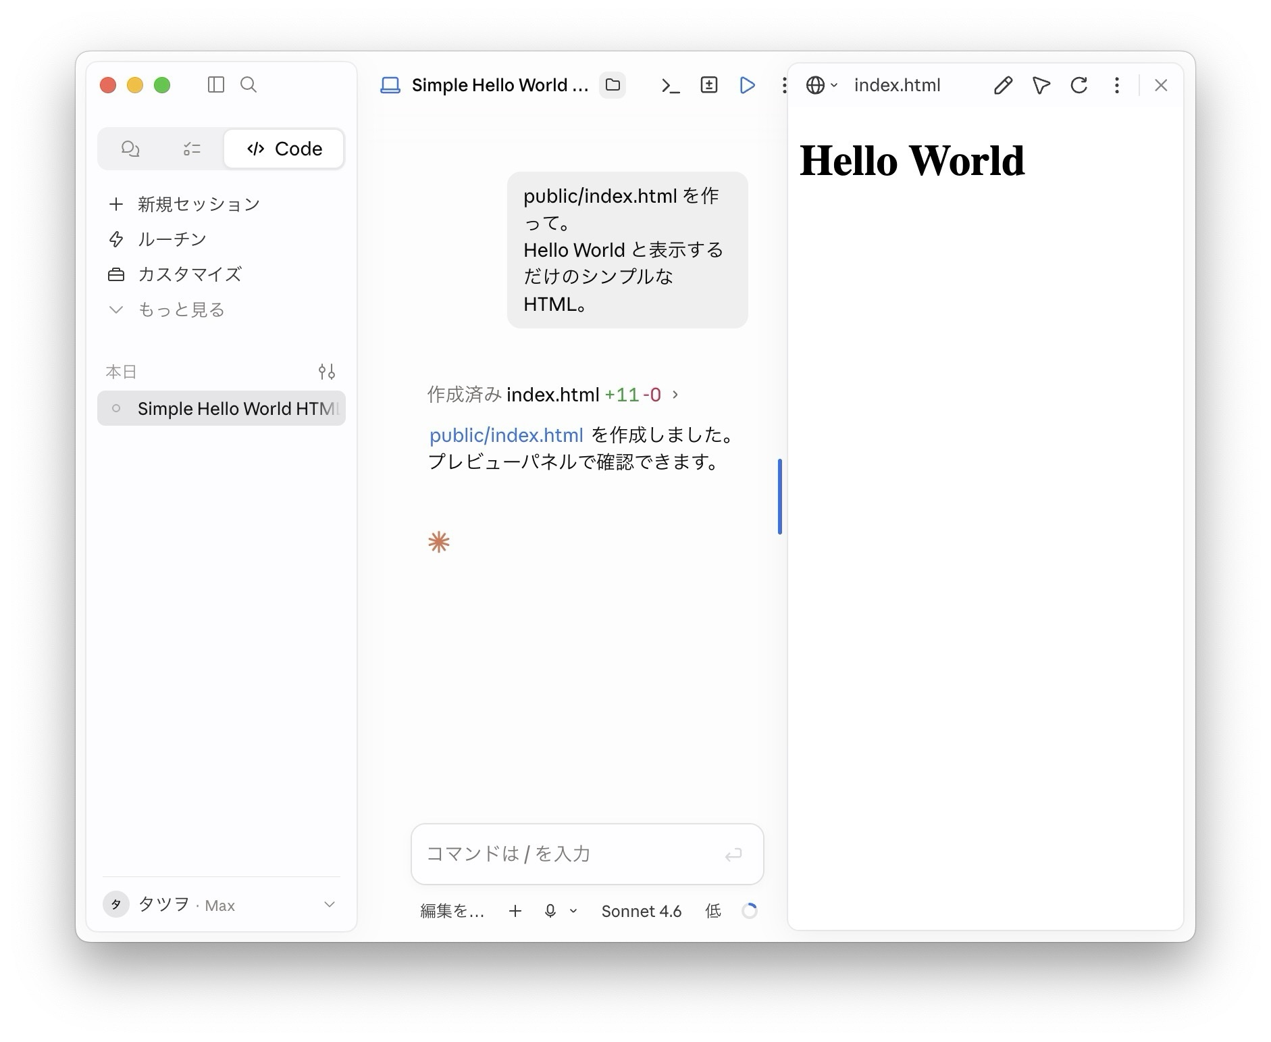Click the pencil edit icon in the preview
This screenshot has width=1271, height=1042.
tap(1003, 85)
